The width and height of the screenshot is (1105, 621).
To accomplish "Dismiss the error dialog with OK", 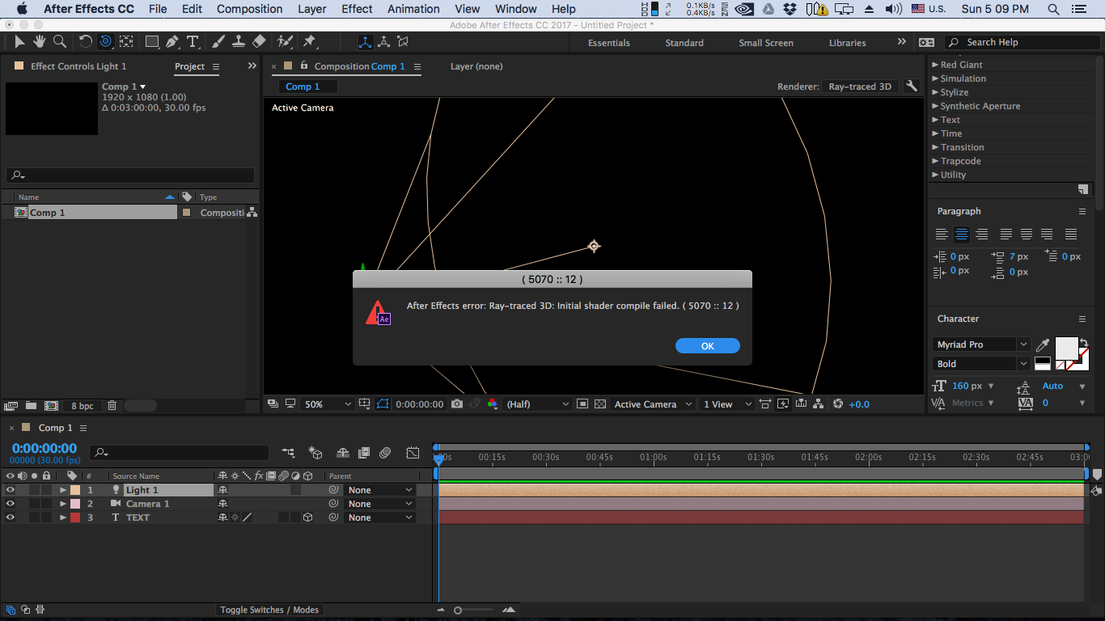I will point(708,346).
